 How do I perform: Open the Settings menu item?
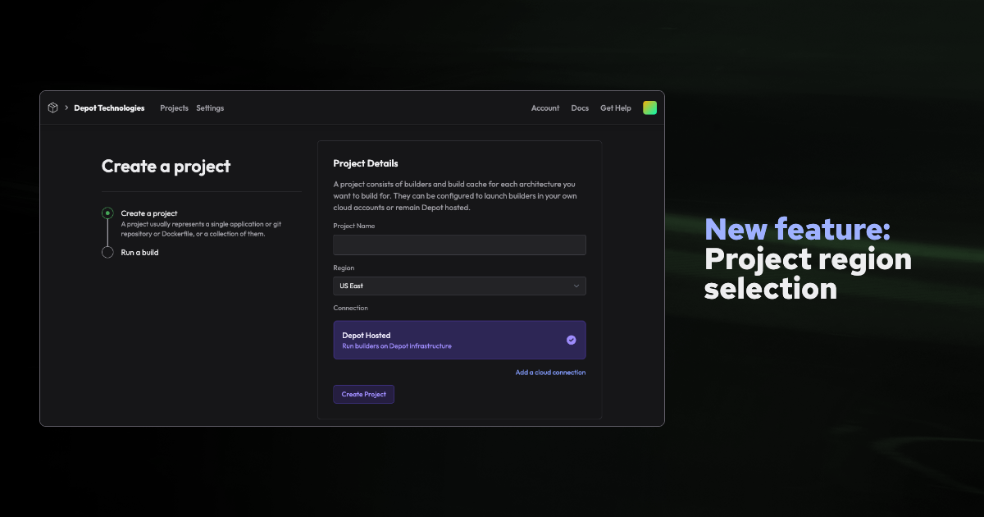[x=210, y=108]
